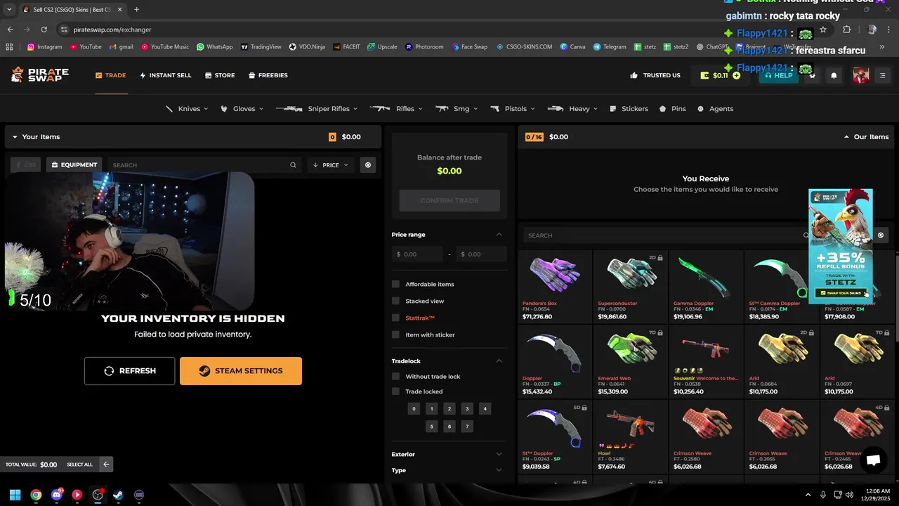Image resolution: width=899 pixels, height=506 pixels.
Task: Collapse the Our Items panel
Action: [847, 137]
